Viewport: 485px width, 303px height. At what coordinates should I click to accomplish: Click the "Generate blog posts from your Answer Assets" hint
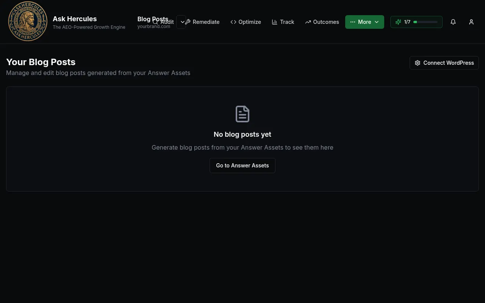[x=242, y=147]
